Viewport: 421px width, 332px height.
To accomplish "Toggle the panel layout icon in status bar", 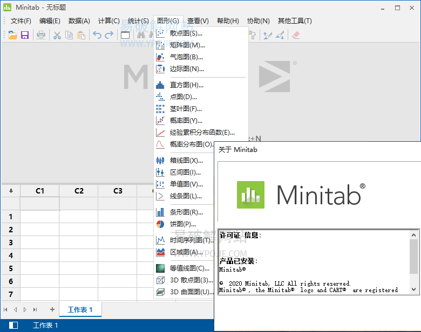I will tap(13, 325).
